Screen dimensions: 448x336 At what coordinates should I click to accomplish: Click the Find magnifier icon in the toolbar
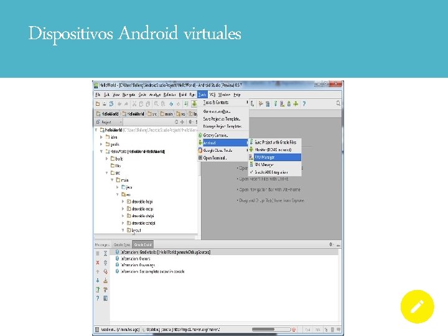click(x=156, y=104)
